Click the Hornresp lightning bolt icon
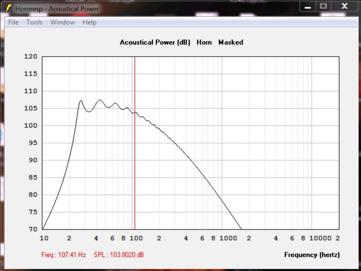 [9, 8]
